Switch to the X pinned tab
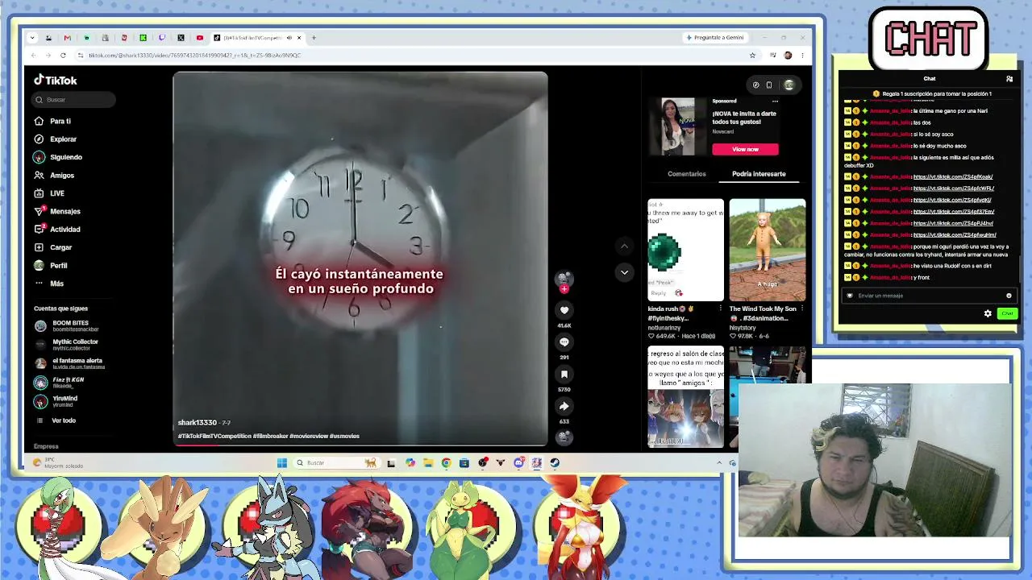The height and width of the screenshot is (580, 1032). pyautogui.click(x=181, y=38)
